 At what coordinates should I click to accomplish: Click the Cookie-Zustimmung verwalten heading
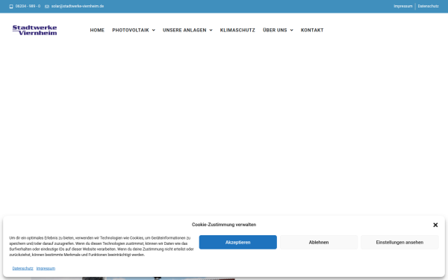224,225
